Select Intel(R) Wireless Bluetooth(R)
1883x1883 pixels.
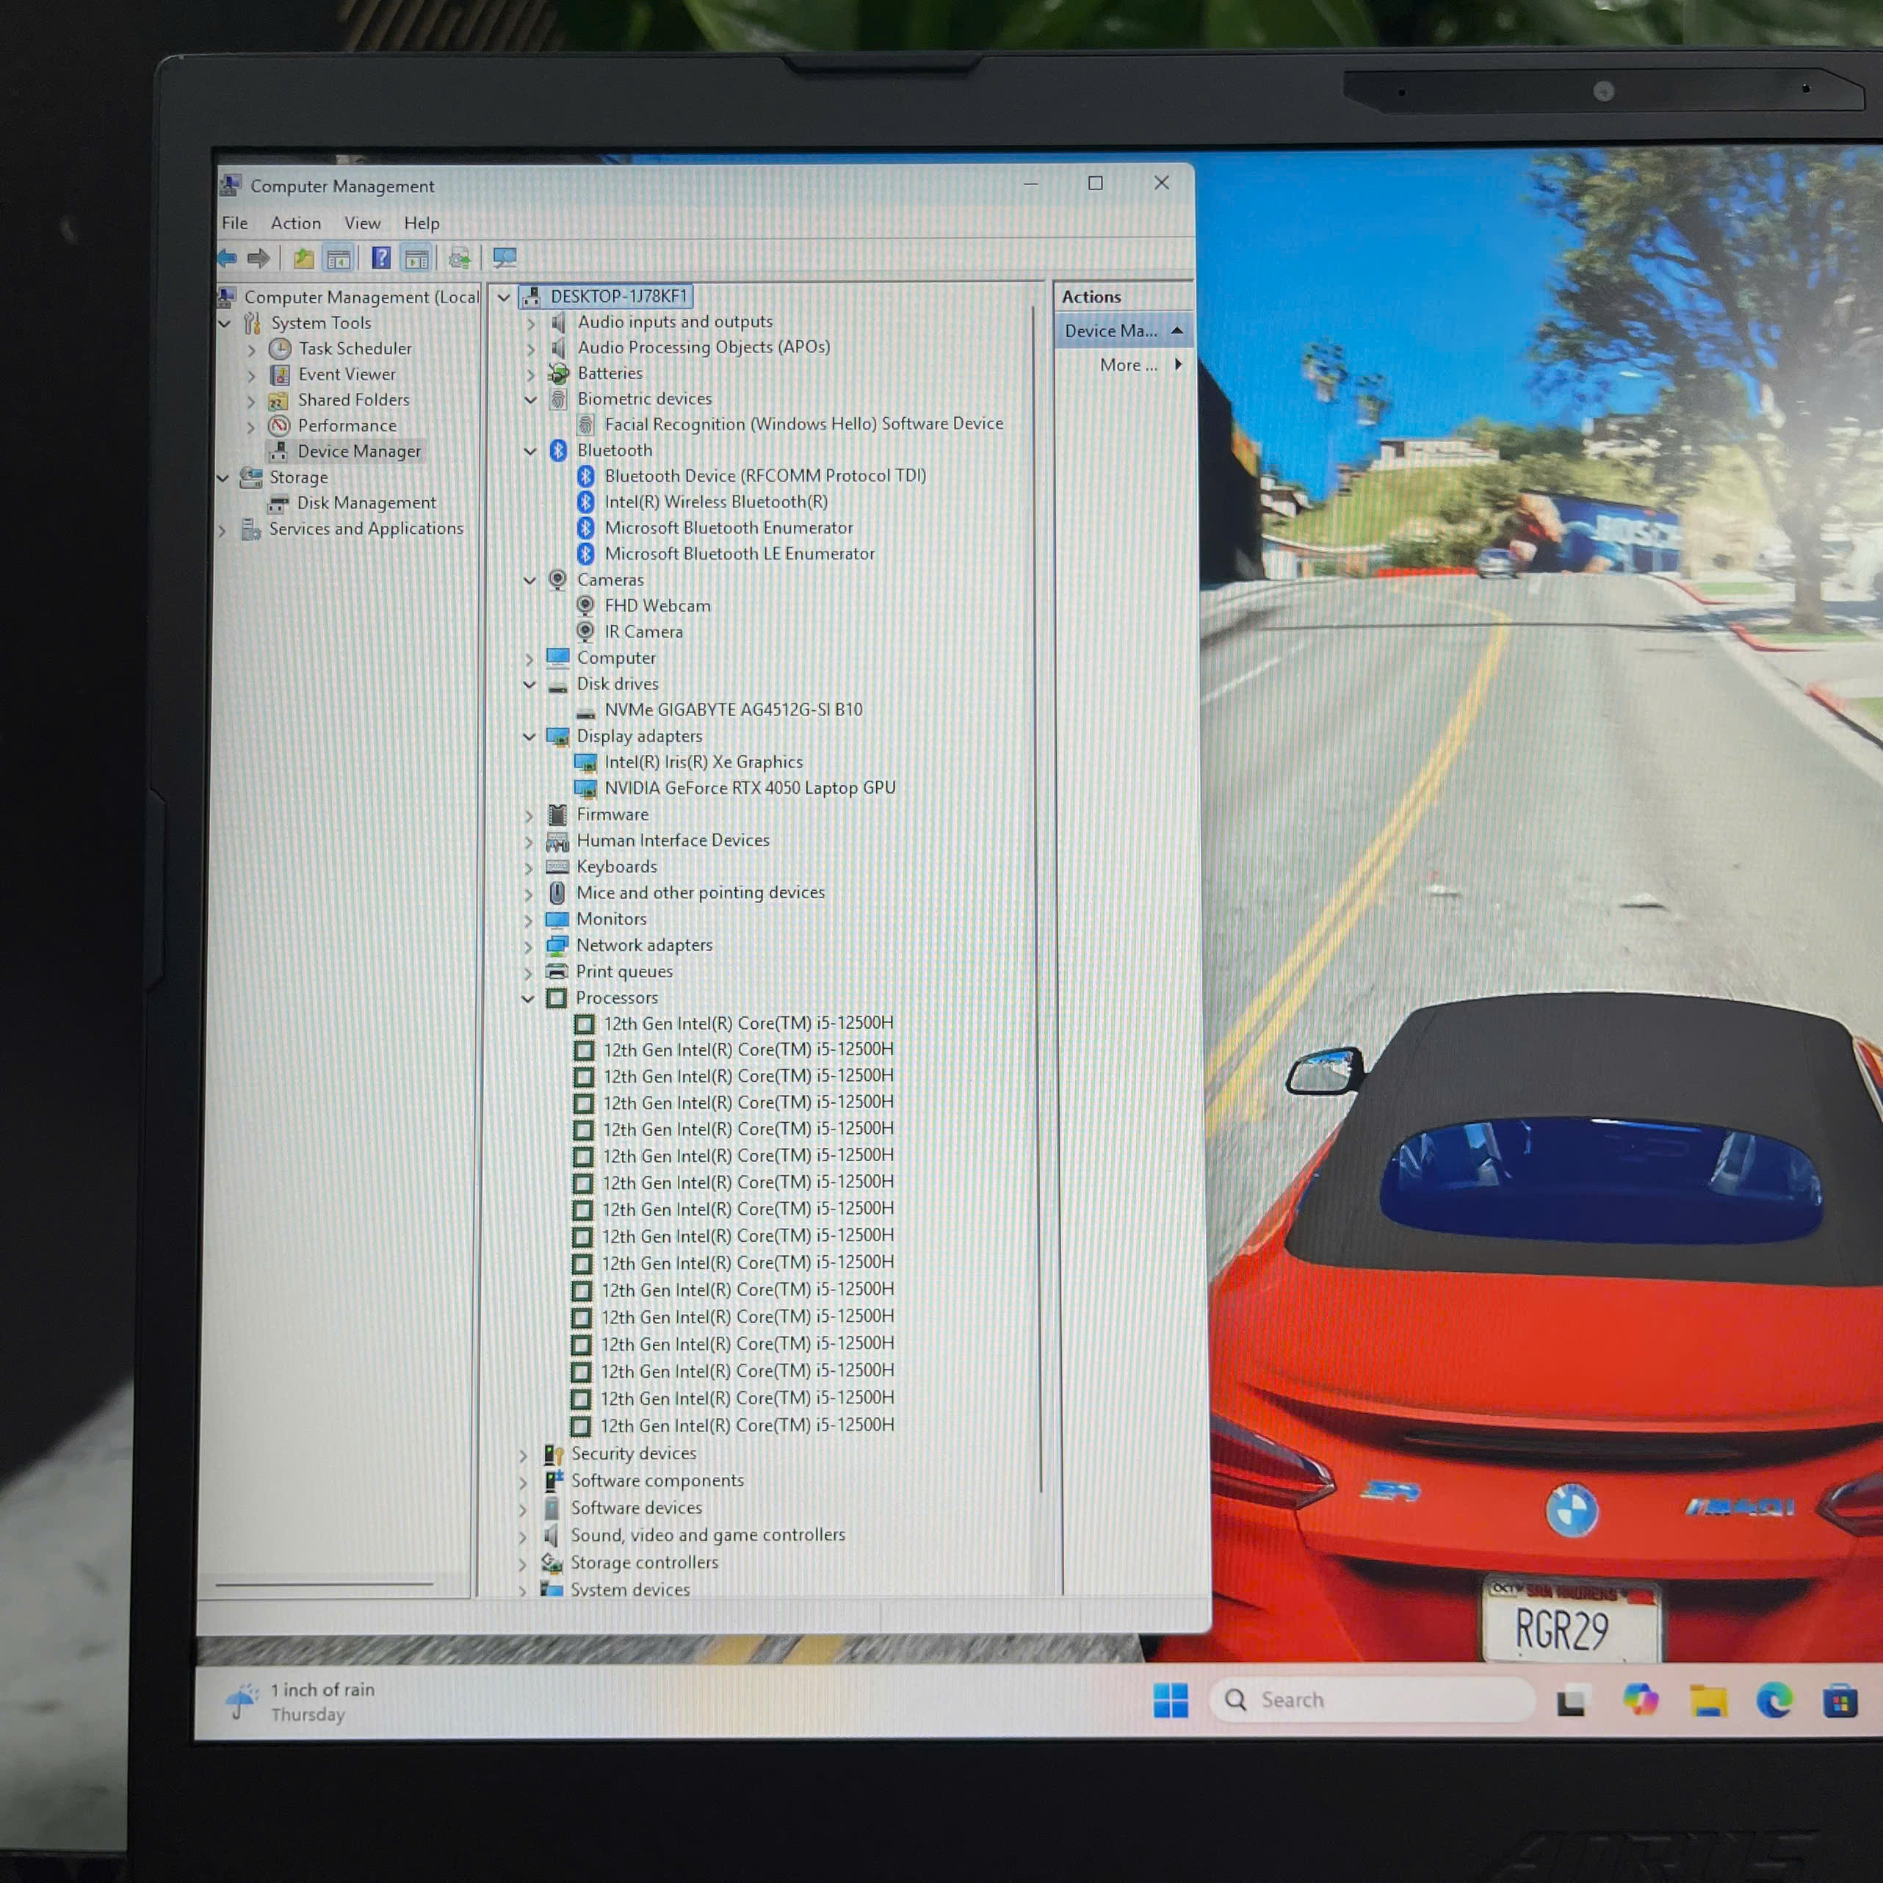[x=716, y=502]
